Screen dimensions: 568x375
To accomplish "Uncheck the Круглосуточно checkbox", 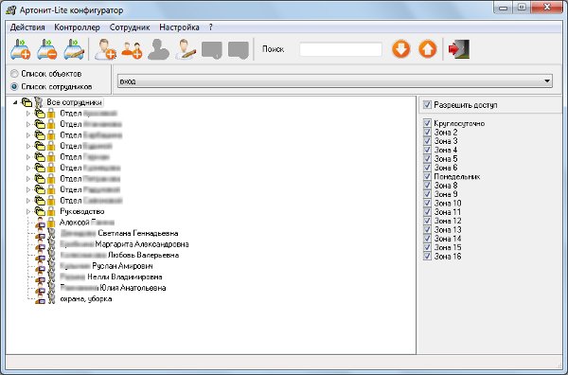I will (x=428, y=123).
